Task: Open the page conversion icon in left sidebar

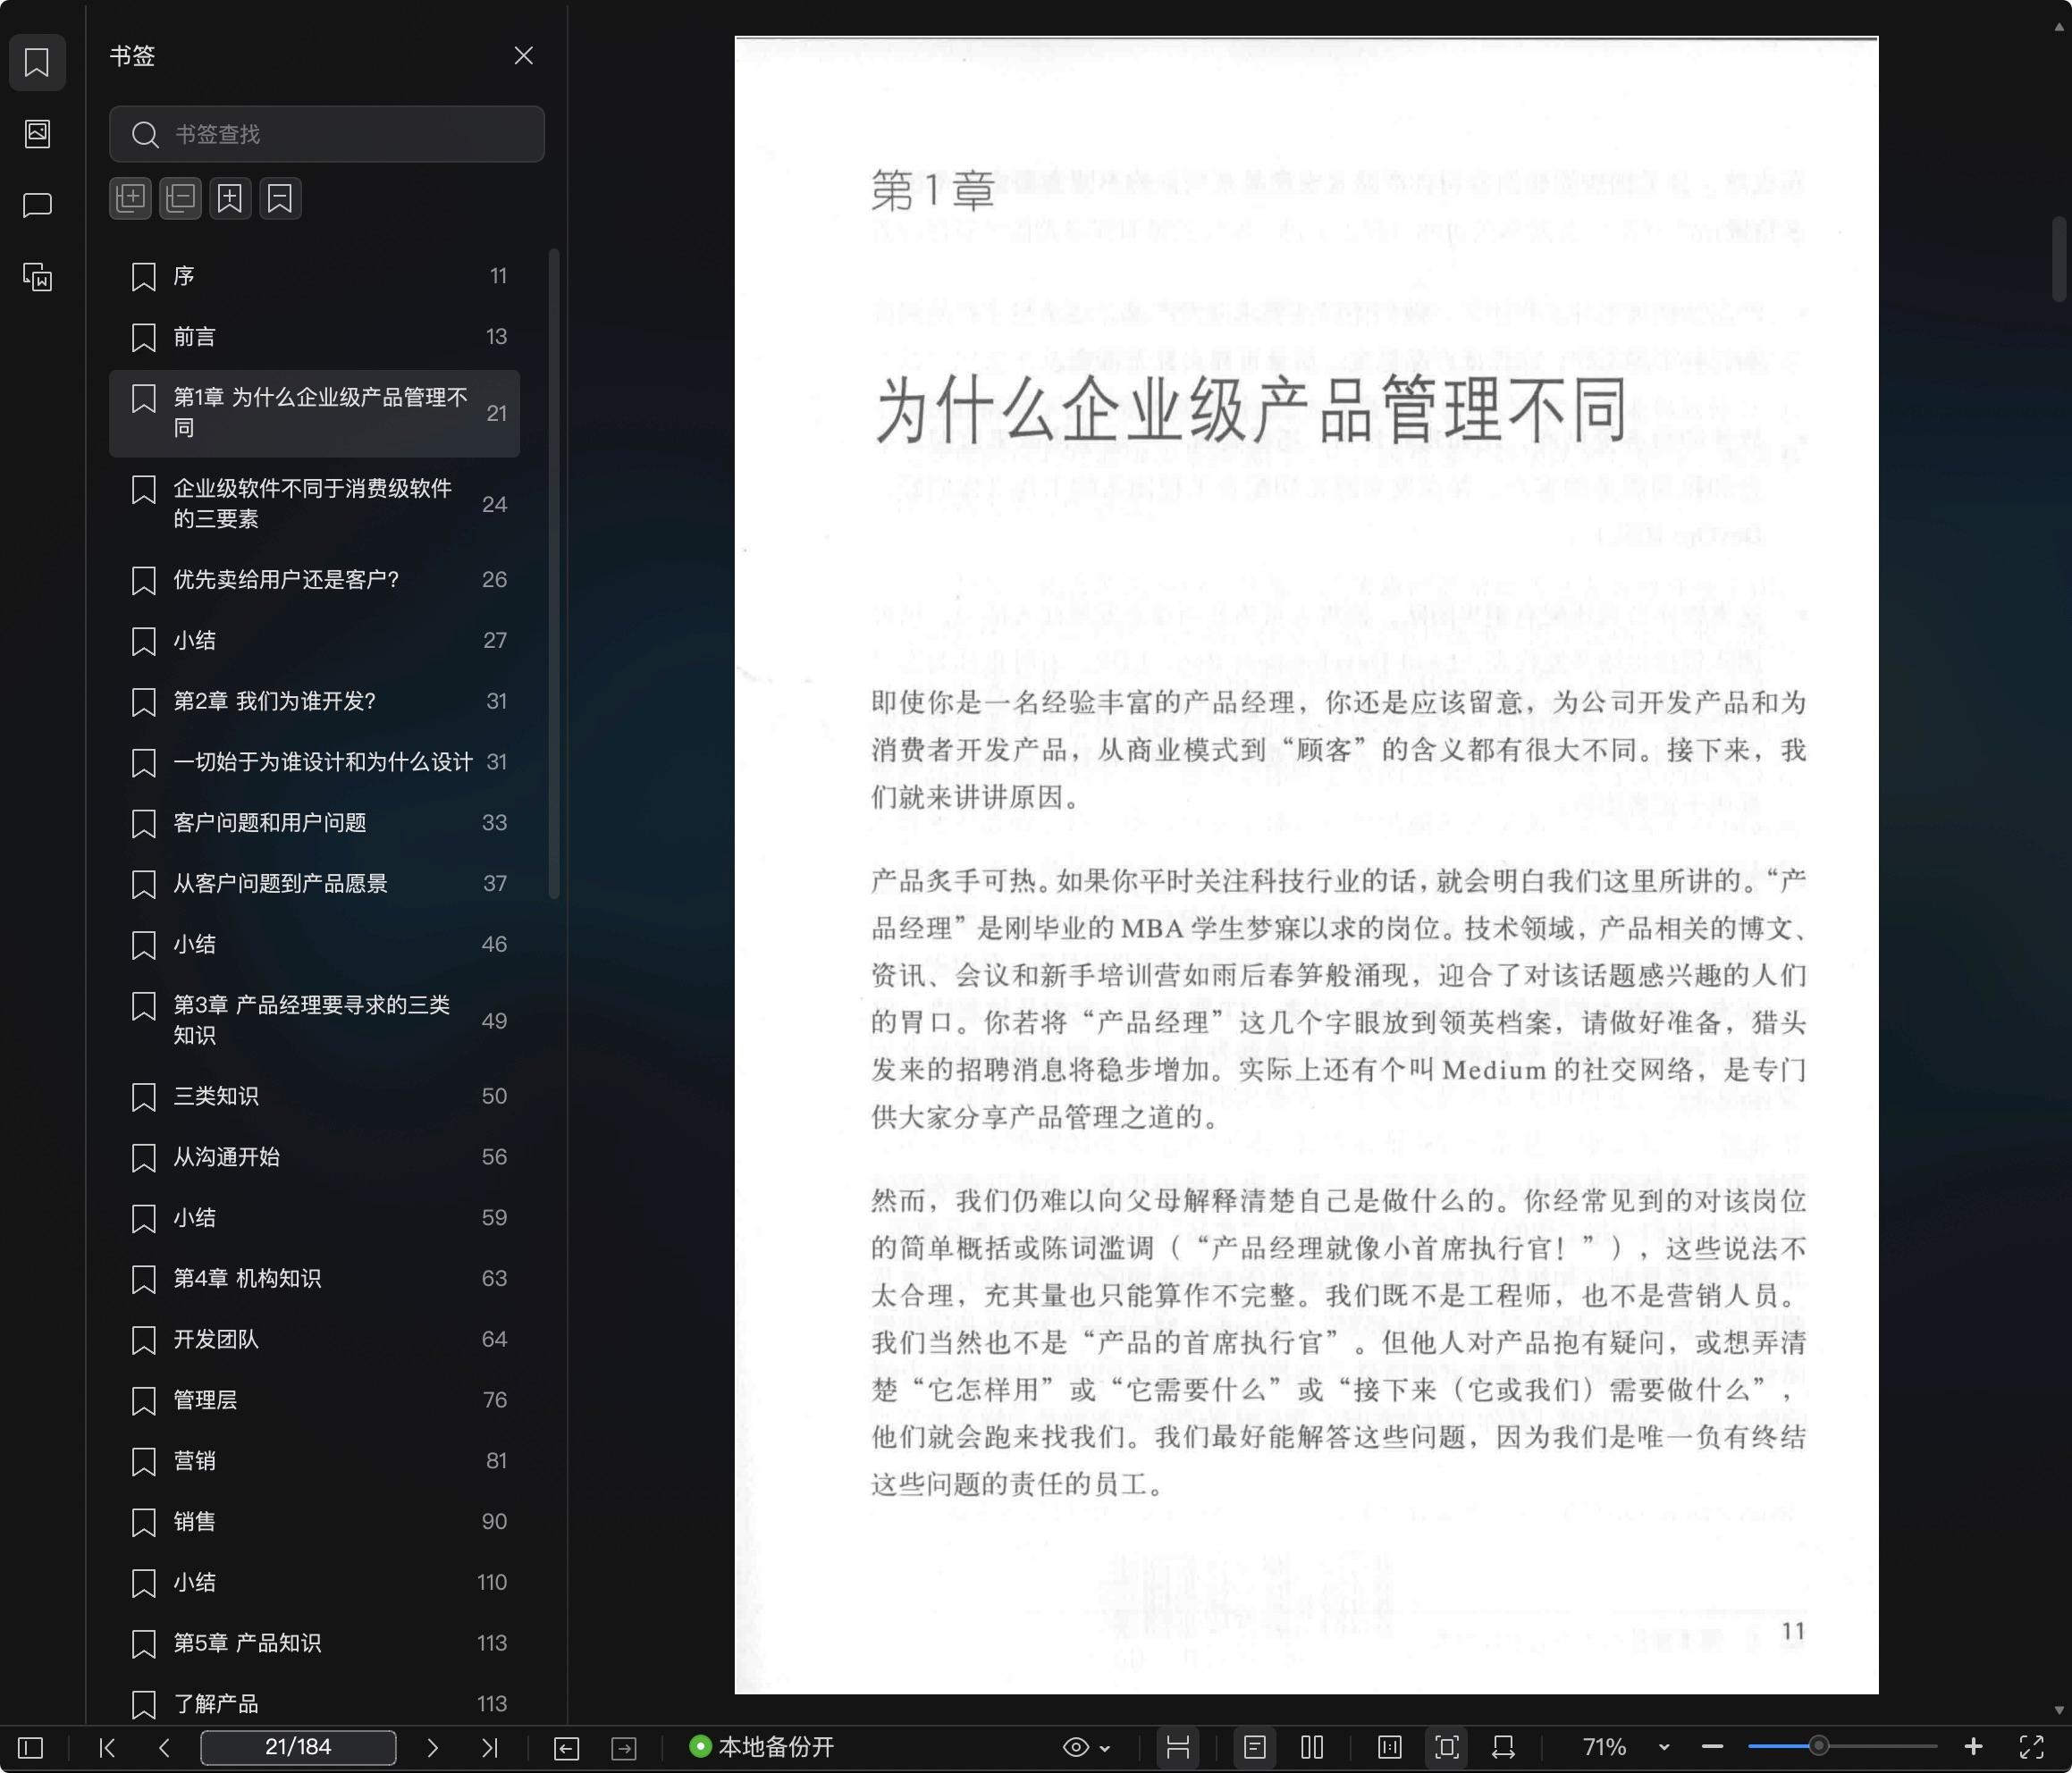Action: [x=37, y=277]
